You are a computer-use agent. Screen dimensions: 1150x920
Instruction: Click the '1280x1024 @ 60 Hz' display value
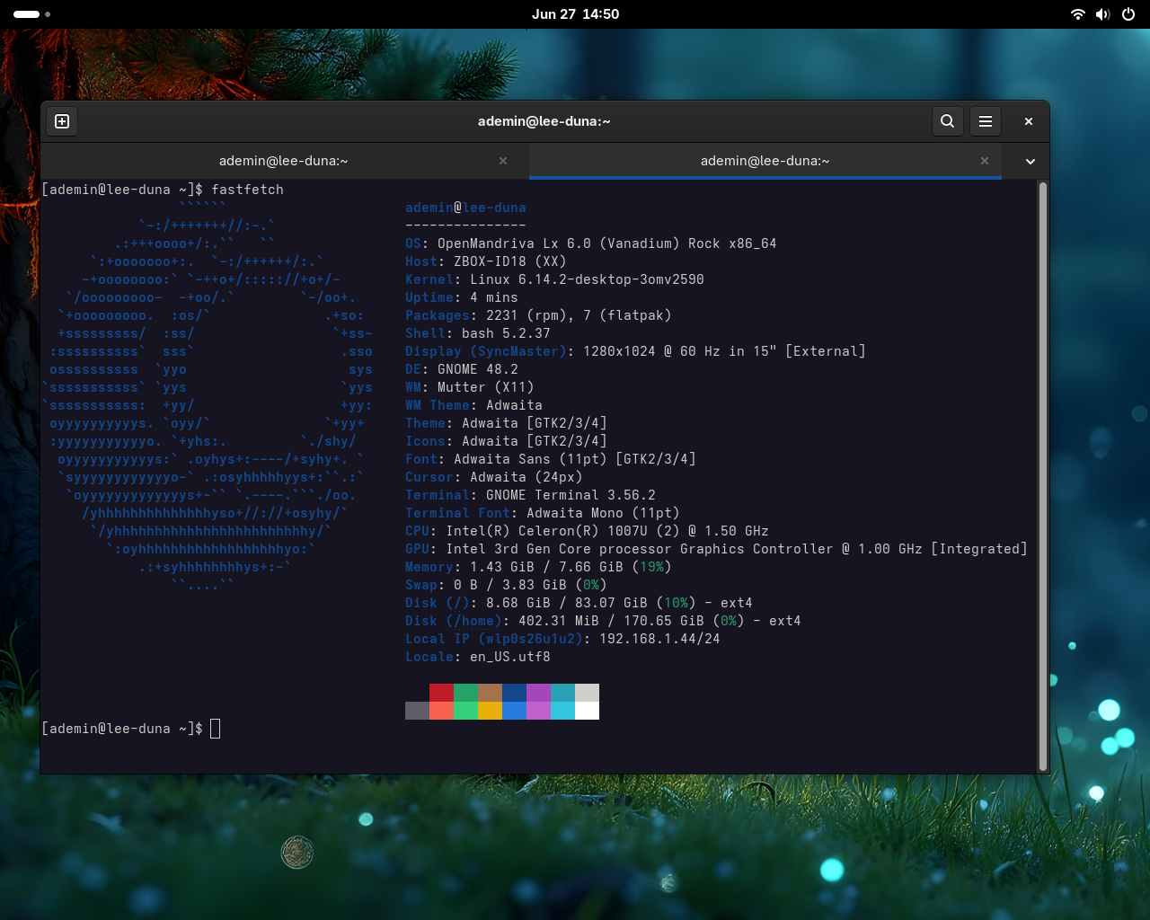click(x=651, y=351)
